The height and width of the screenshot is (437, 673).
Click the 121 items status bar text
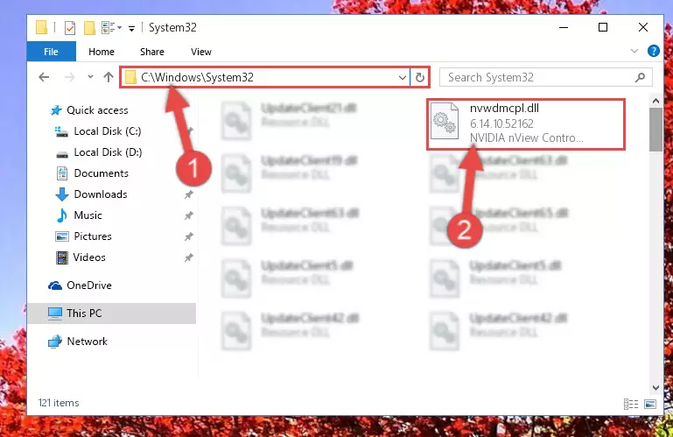pos(59,403)
